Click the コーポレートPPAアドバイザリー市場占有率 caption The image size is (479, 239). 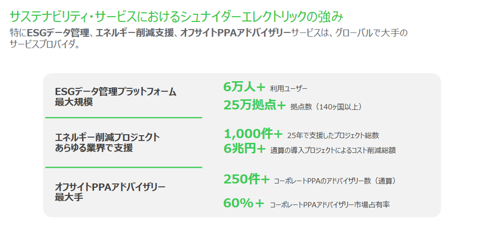coord(330,205)
